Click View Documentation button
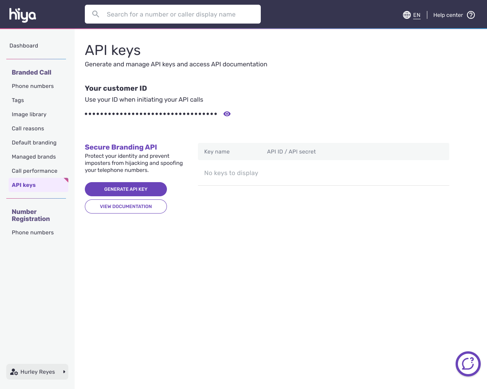This screenshot has width=487, height=389. point(126,206)
